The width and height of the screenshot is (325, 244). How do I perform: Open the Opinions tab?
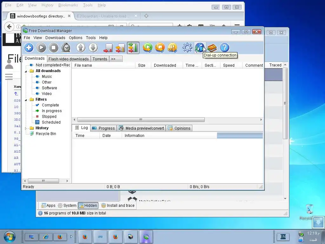[179, 128]
